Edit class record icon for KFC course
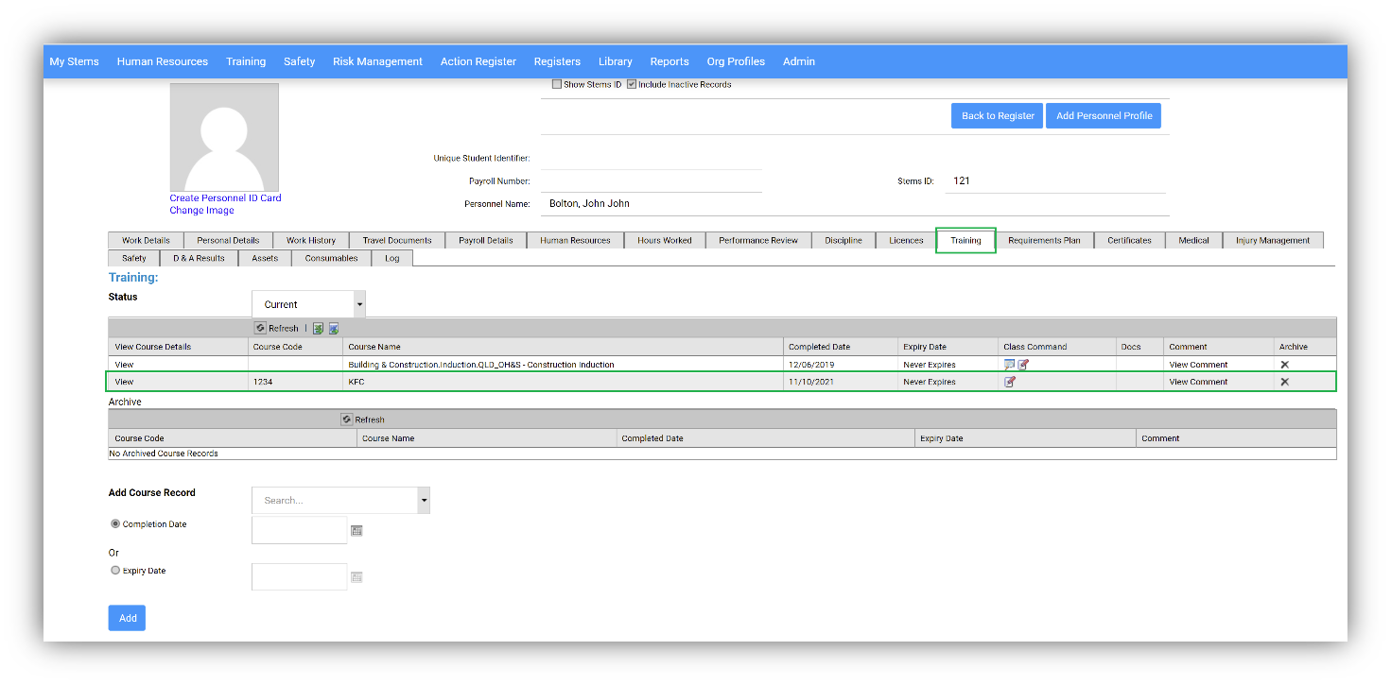This screenshot has width=1391, height=685. 1009,382
